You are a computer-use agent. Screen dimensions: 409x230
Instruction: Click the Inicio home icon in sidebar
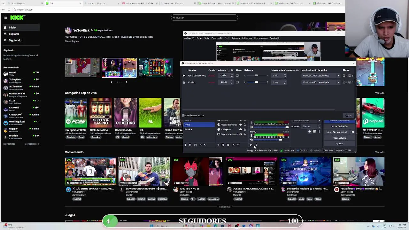[5, 27]
